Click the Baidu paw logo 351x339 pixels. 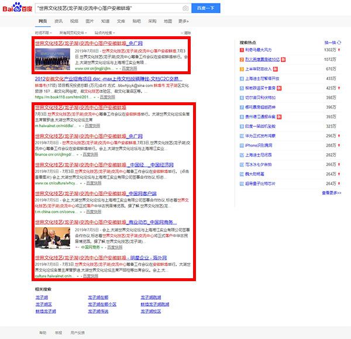(x=17, y=7)
